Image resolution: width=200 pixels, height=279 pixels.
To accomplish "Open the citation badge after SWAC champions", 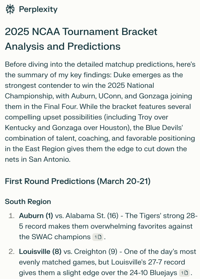I will point(98,237).
